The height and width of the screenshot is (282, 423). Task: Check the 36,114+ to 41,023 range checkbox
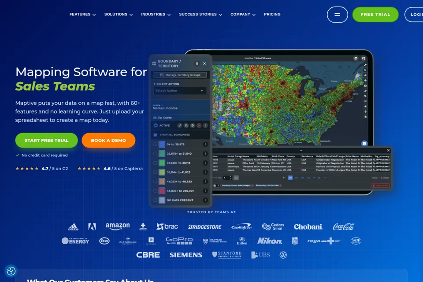click(x=155, y=172)
